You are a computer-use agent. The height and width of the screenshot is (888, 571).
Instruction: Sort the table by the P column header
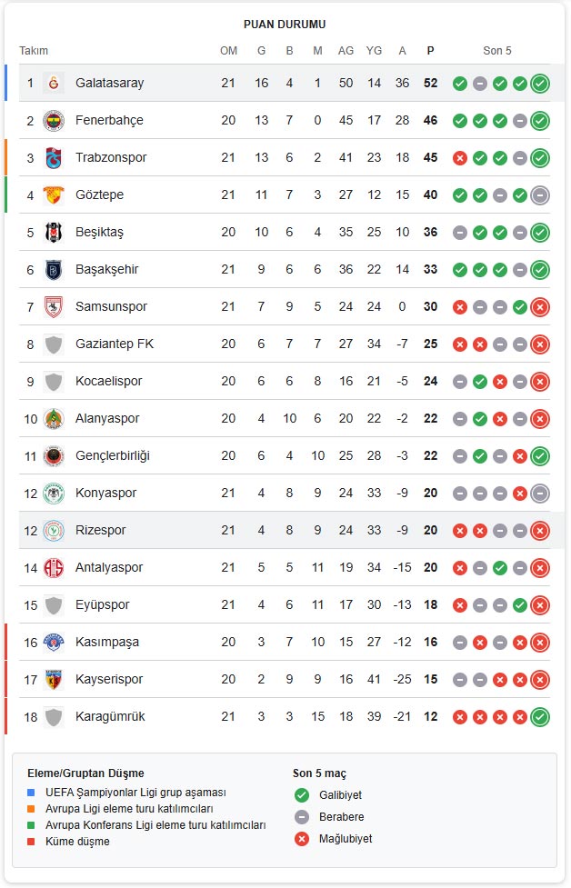pos(429,51)
